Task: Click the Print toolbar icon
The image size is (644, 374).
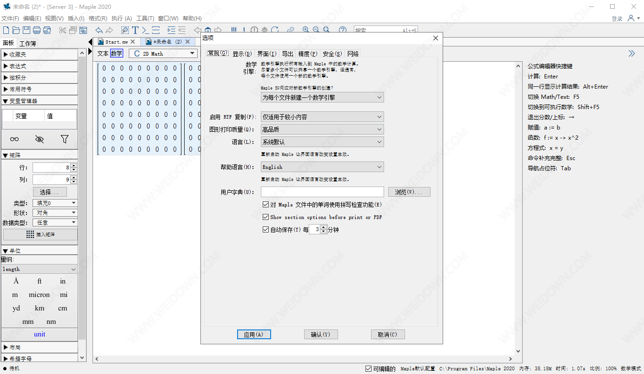Action: click(x=37, y=30)
